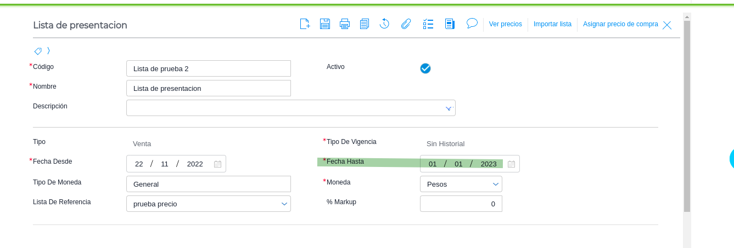Viewport: 734px width, 248px height.
Task: Save the list with the floppy disk icon
Action: point(325,24)
